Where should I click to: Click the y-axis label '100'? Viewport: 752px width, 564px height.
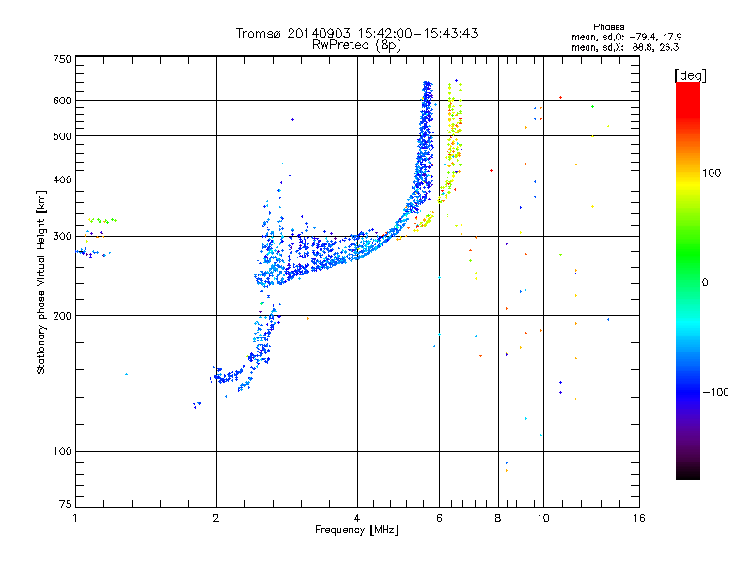coord(62,452)
